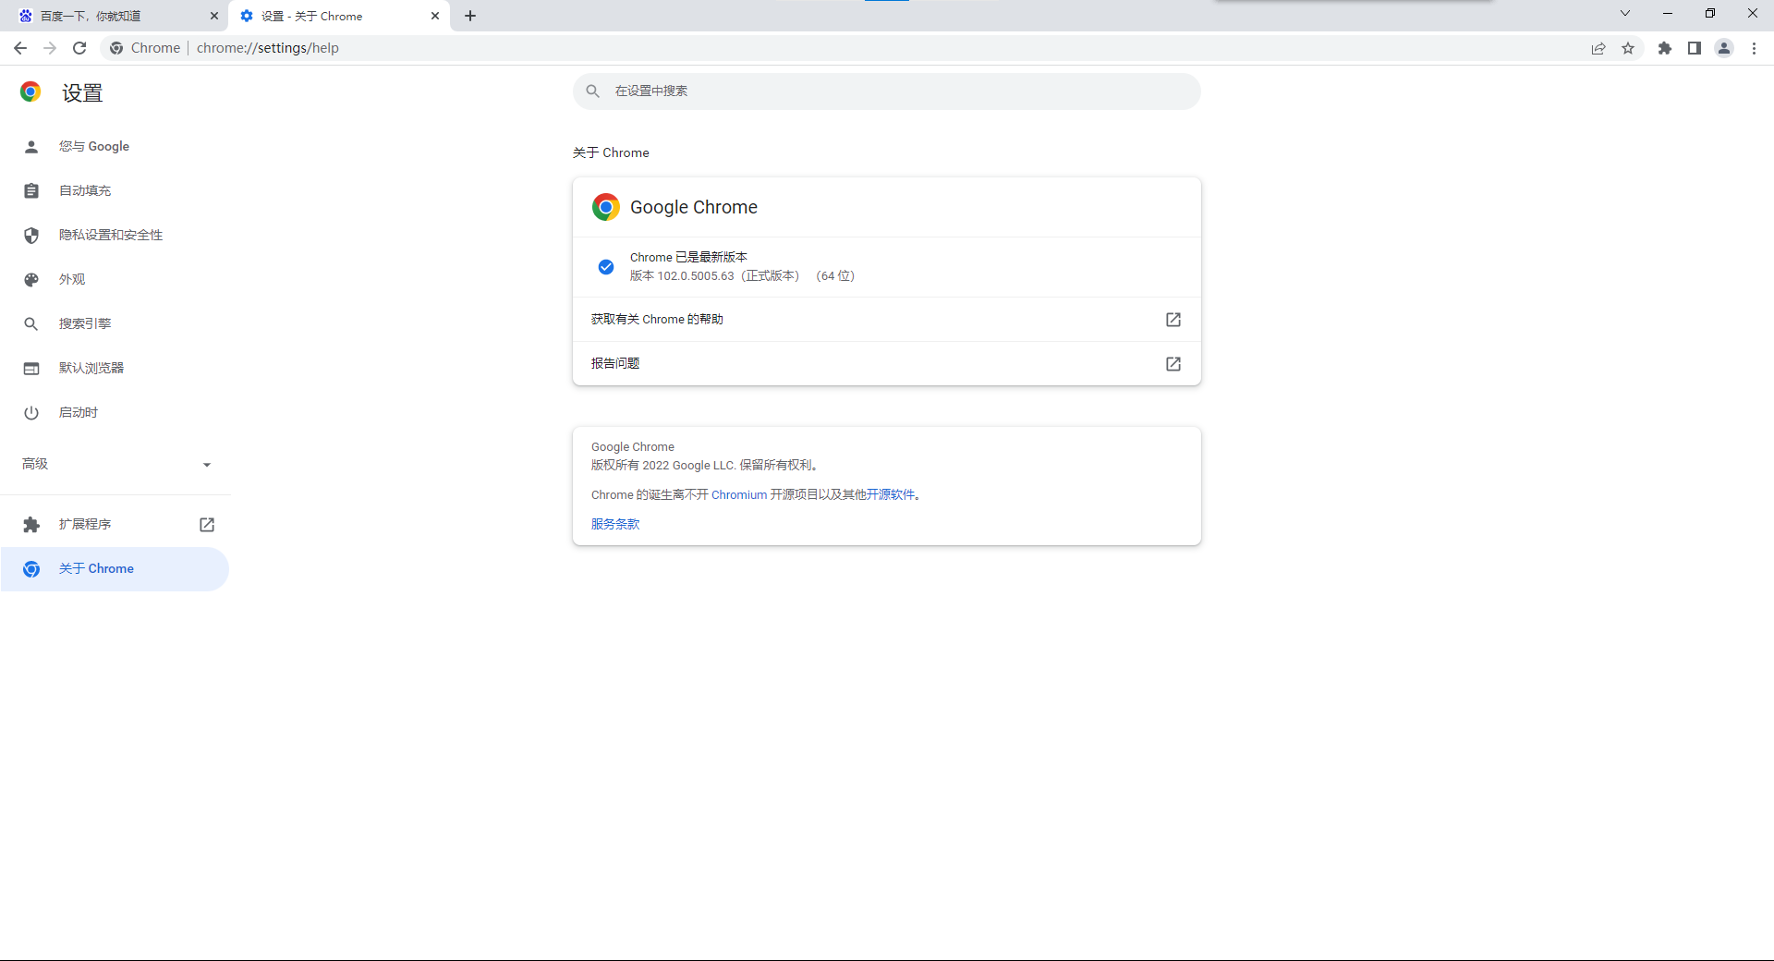Open the 服务条款 terms link
1774x961 pixels.
click(615, 524)
